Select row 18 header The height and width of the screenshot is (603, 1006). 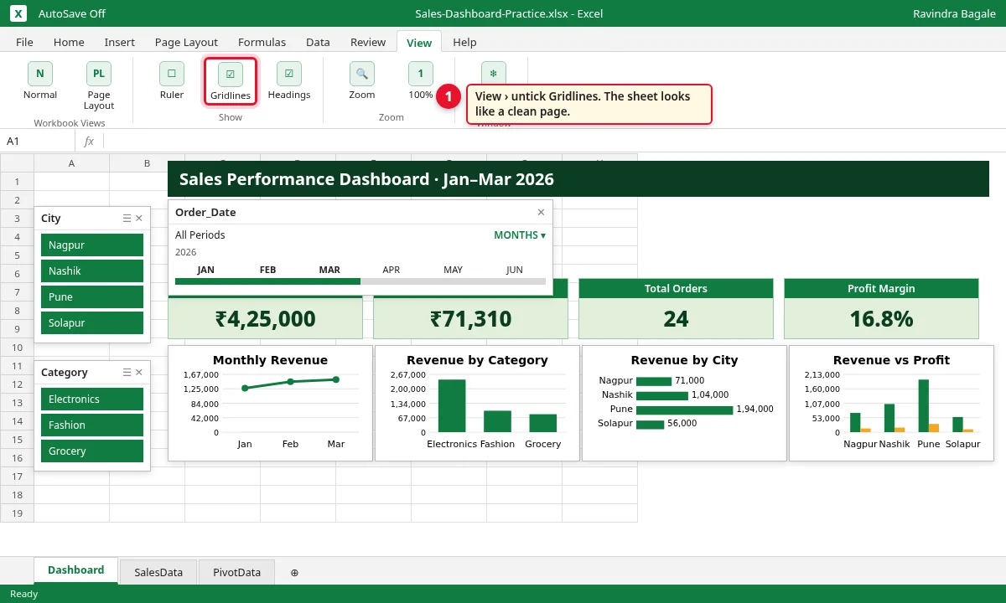(17, 494)
